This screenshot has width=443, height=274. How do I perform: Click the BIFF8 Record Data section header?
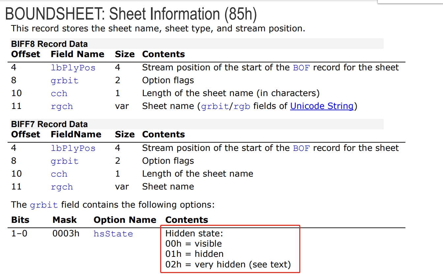pos(49,44)
